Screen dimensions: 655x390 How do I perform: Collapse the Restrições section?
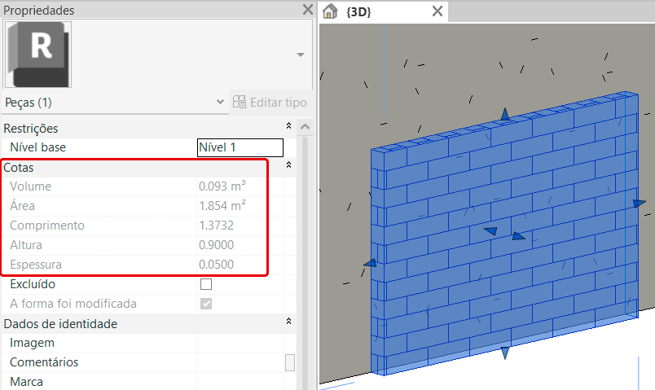tap(288, 125)
